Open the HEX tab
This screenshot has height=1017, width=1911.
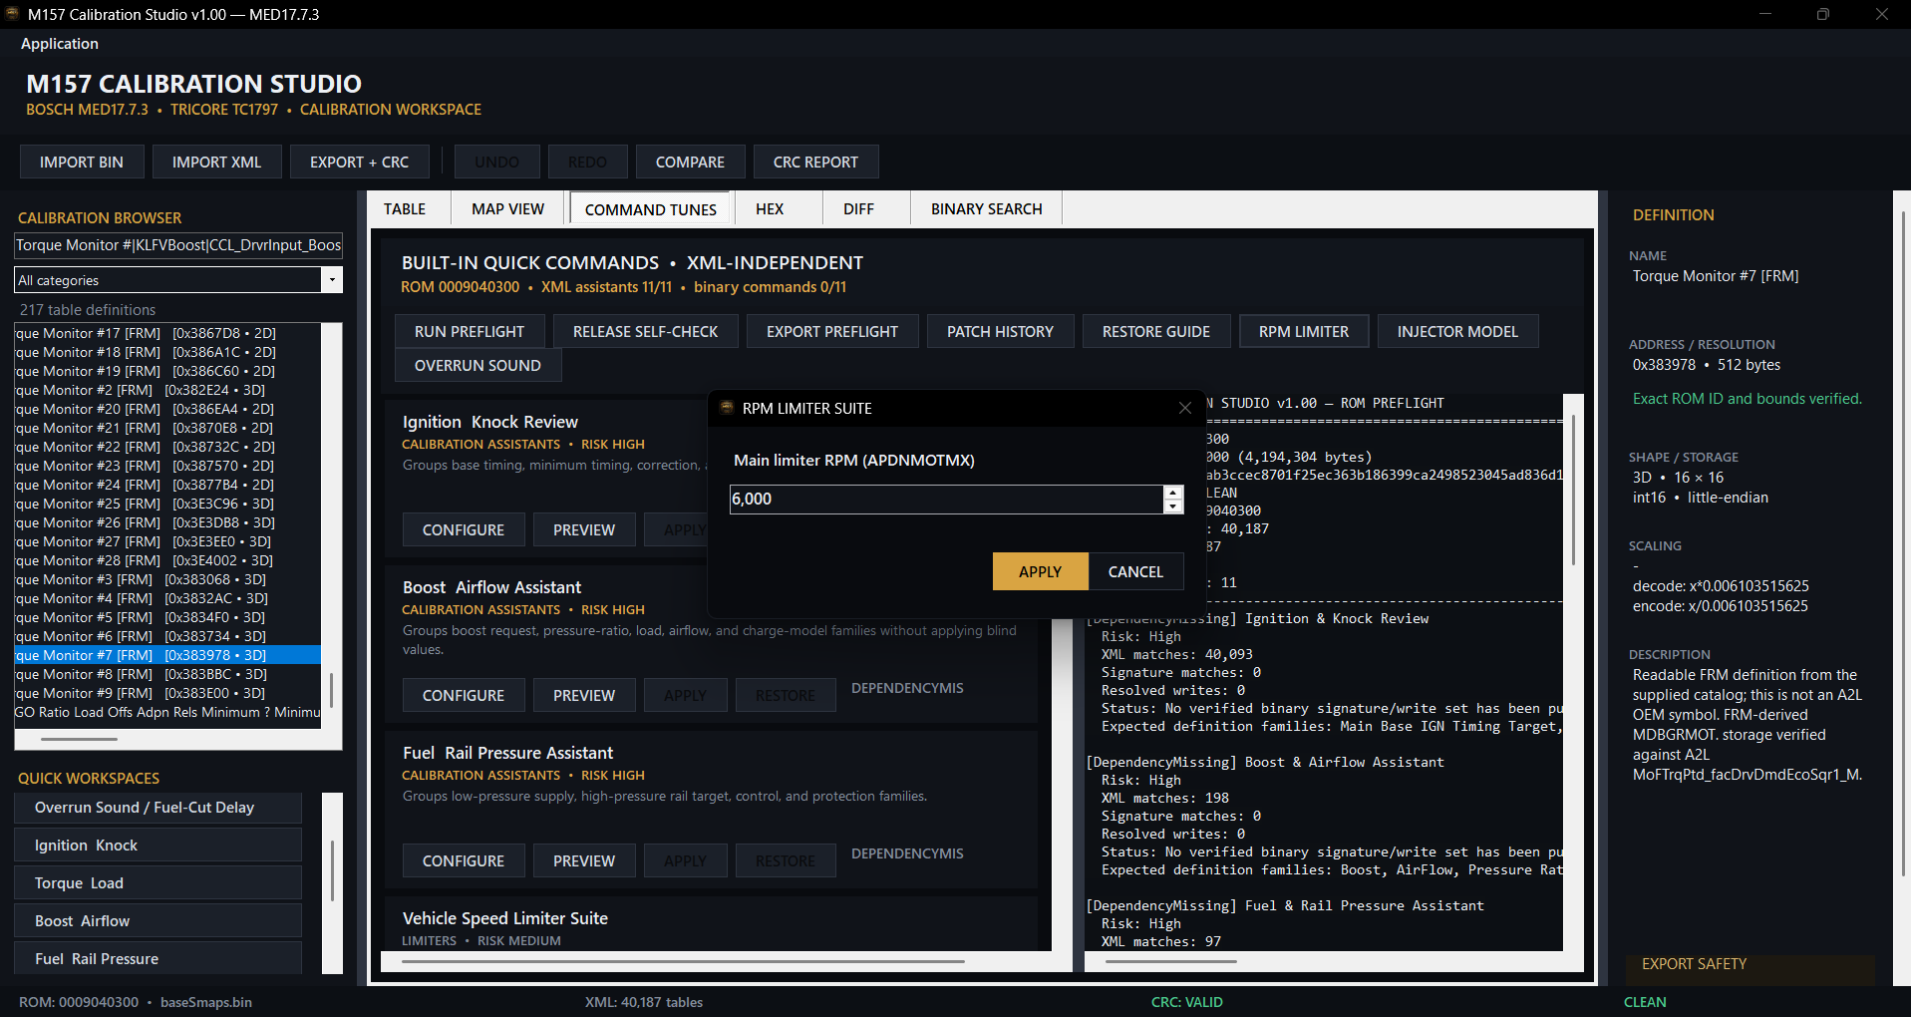click(770, 209)
